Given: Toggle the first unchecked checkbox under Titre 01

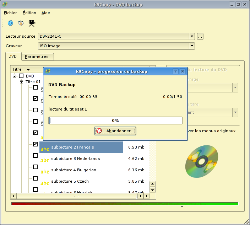Looking at the screenshot, I should point(35,87).
